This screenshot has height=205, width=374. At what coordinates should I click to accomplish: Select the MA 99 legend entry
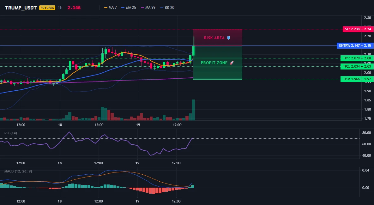click(148, 8)
